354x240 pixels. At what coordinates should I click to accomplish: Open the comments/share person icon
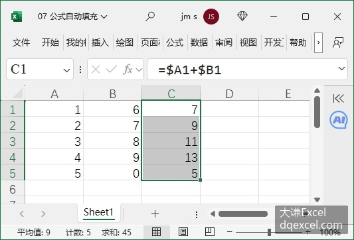coord(338,42)
